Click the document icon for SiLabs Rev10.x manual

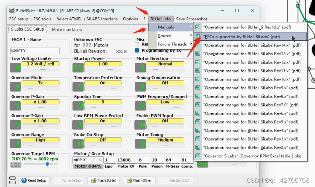(198, 79)
